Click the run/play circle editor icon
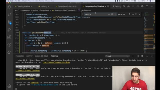The image size is (160, 90). coord(142,6)
